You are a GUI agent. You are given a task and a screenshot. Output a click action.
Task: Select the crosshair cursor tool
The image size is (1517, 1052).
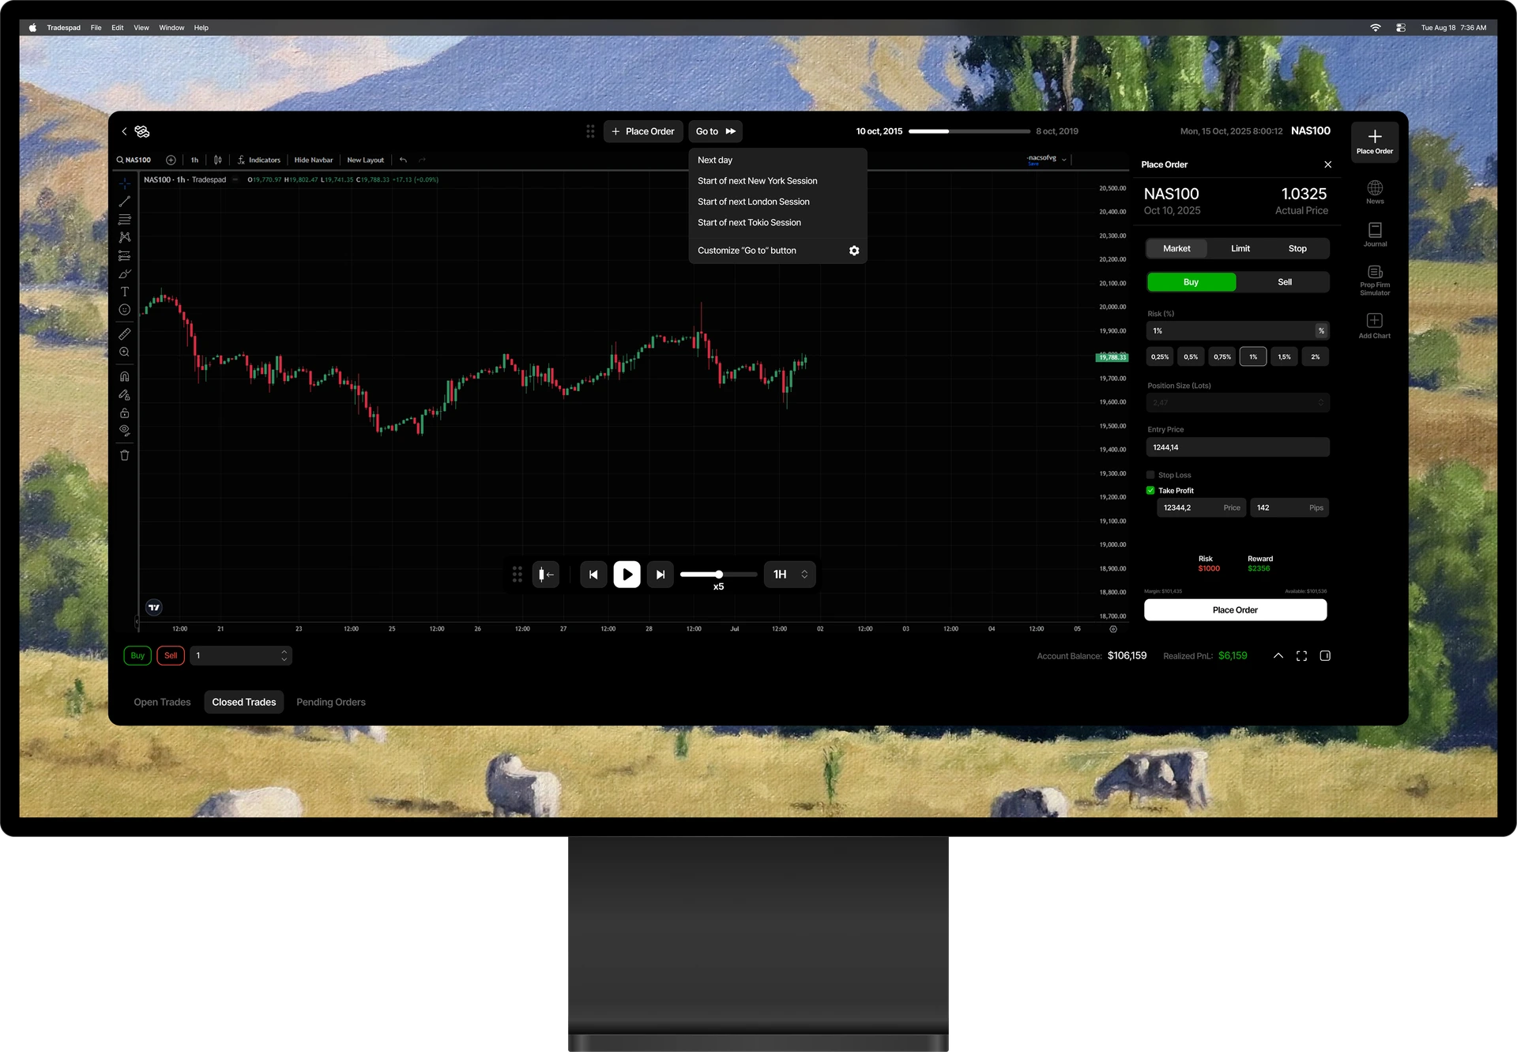coord(125,183)
